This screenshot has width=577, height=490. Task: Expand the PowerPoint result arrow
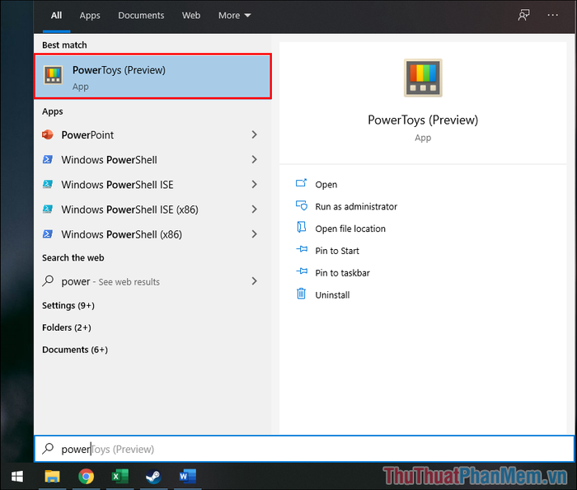pos(254,134)
